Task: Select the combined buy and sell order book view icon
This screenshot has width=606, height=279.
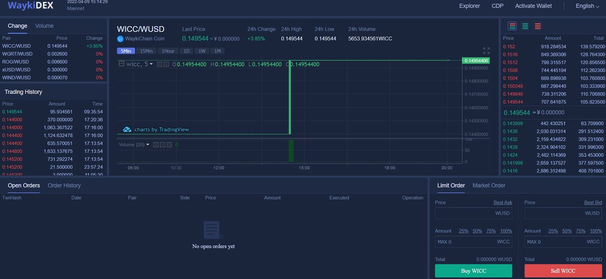Action: [x=512, y=26]
